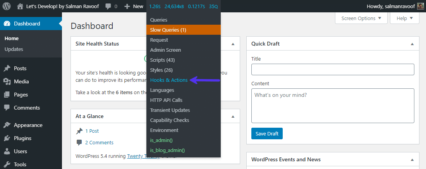Click the Content textarea in Quick Draft

coord(333,105)
